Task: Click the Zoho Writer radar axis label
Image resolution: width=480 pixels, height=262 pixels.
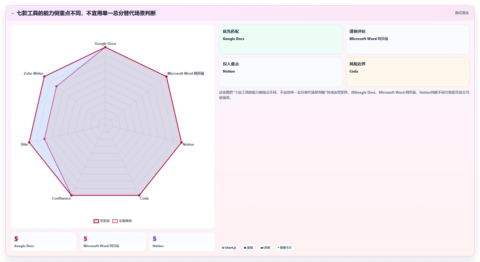Action: click(x=33, y=73)
